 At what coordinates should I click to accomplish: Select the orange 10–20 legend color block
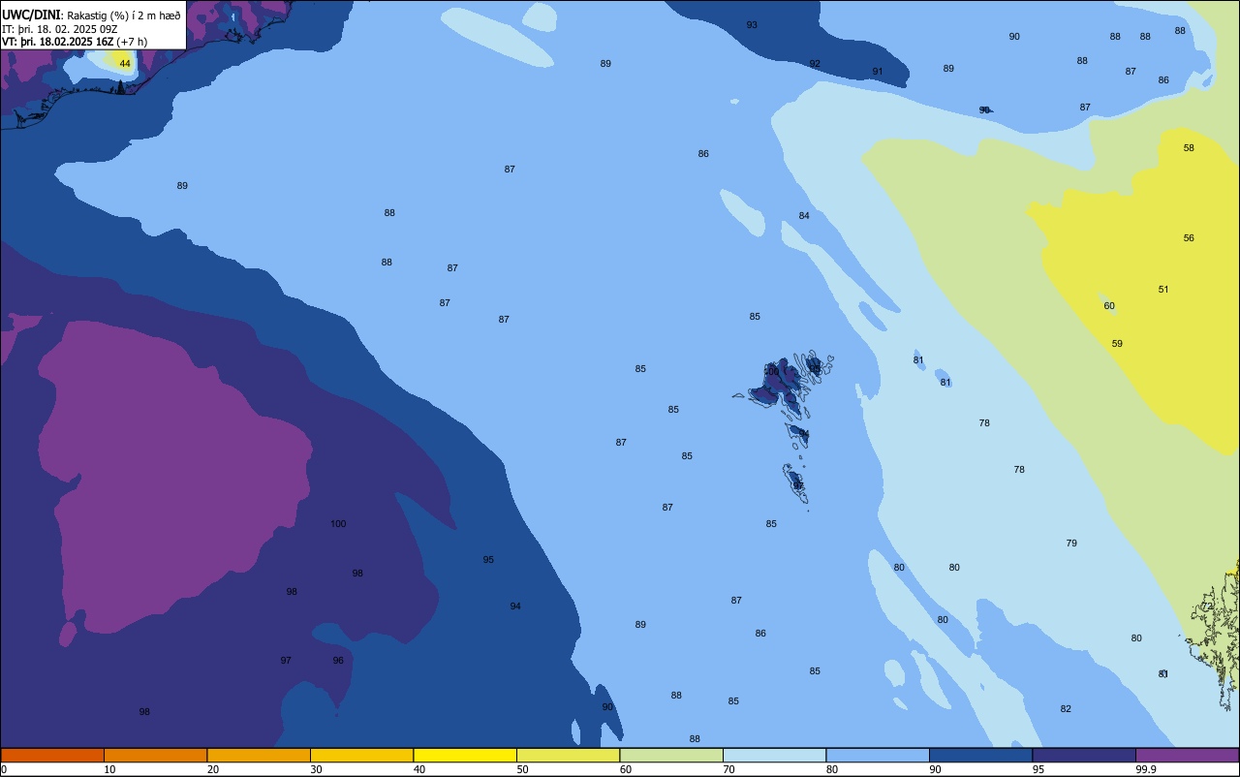[155, 755]
